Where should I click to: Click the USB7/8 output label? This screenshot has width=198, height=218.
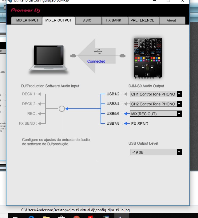113,123
